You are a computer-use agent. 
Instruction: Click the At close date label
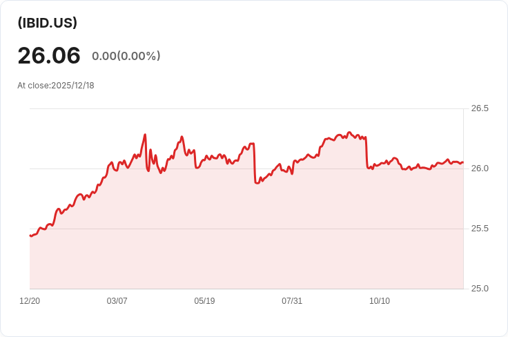(56, 86)
